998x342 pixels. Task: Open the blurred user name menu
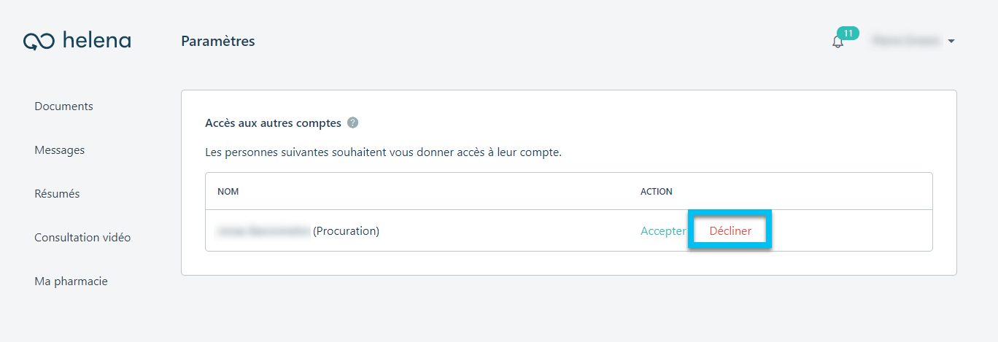click(907, 41)
